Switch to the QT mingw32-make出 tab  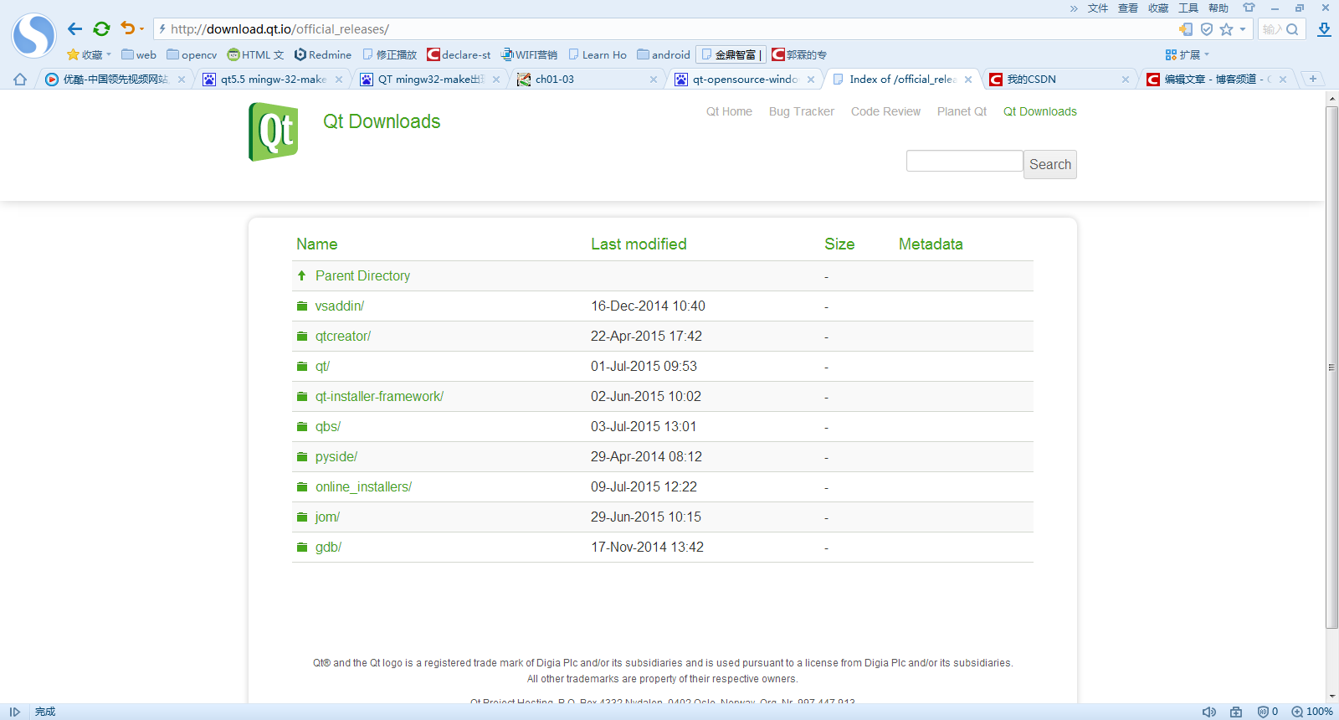click(431, 80)
